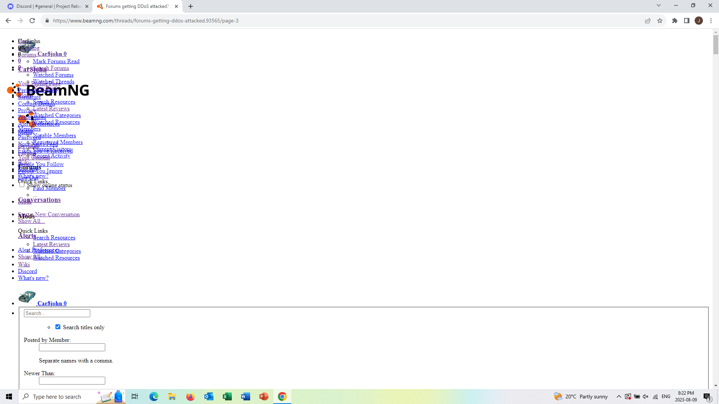This screenshot has width=719, height=404.
Task: Click the Type here to search box
Action: pos(71,397)
